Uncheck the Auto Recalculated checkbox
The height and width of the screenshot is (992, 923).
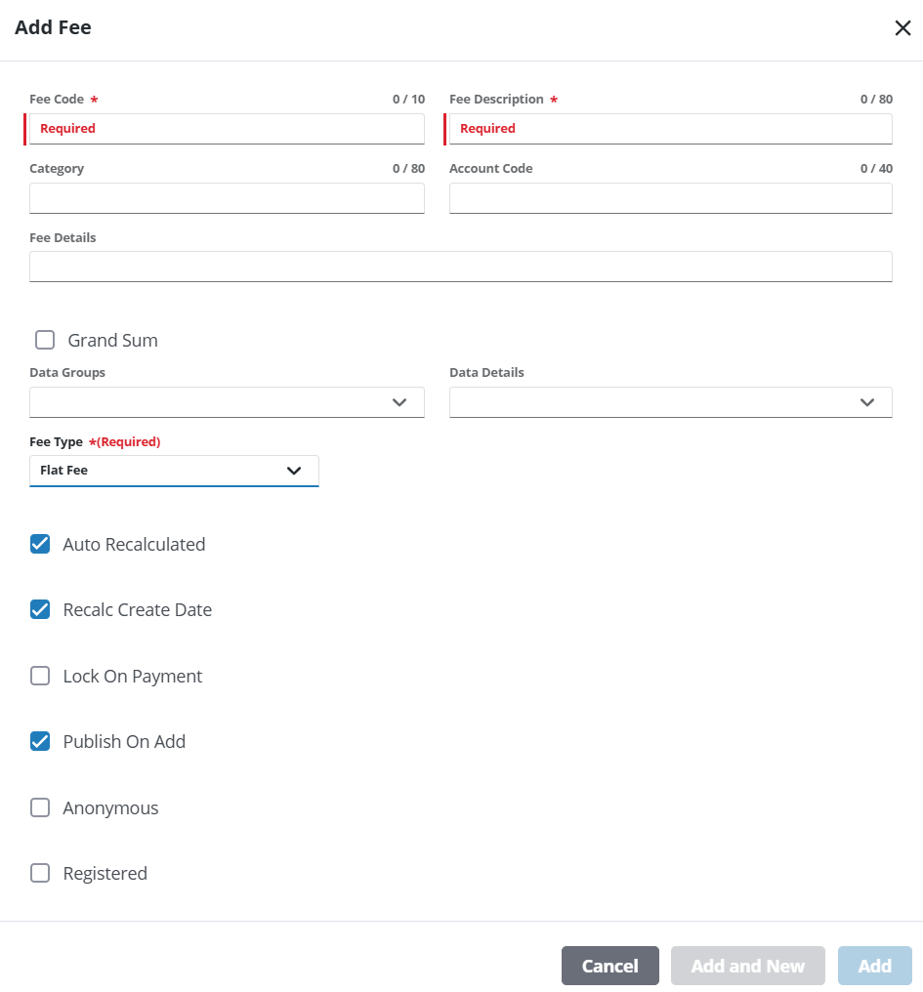pyautogui.click(x=40, y=545)
